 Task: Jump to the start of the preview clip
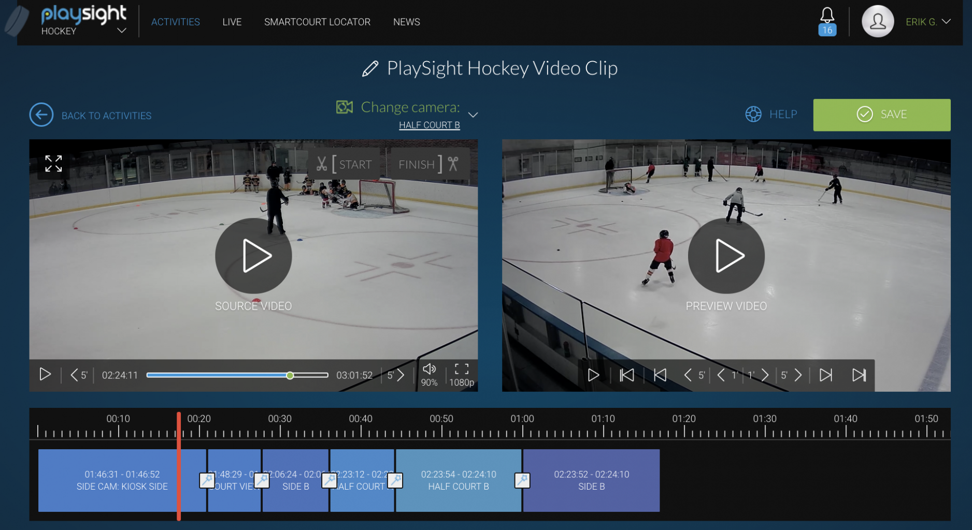point(626,375)
